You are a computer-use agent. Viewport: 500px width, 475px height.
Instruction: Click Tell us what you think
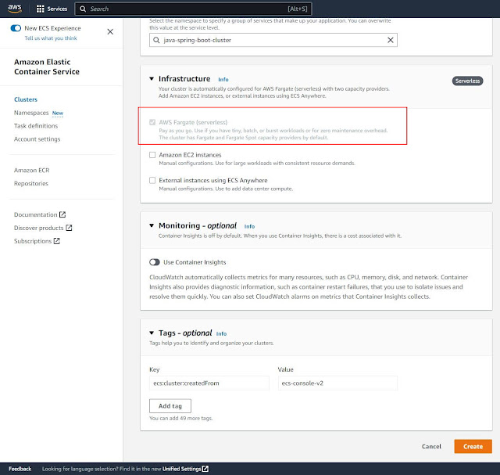(x=51, y=38)
